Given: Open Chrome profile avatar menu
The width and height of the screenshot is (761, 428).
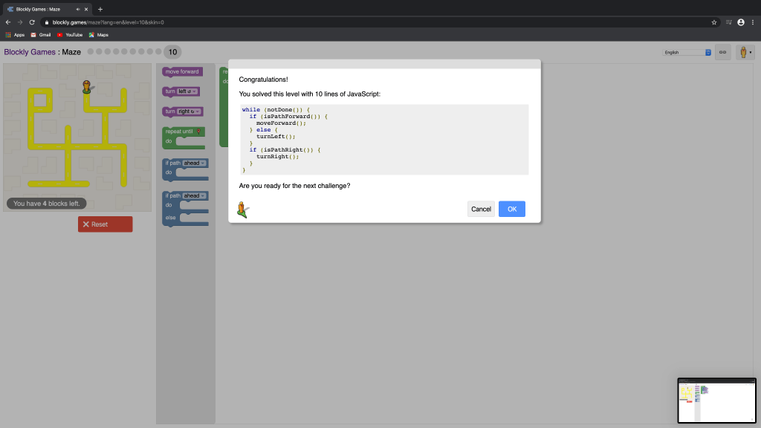Looking at the screenshot, I should tap(741, 22).
